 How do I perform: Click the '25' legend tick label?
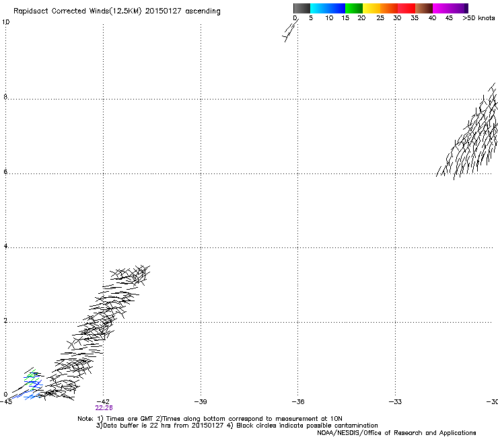[x=380, y=18]
